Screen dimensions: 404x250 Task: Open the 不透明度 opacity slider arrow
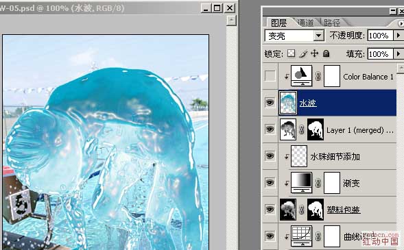click(399, 35)
